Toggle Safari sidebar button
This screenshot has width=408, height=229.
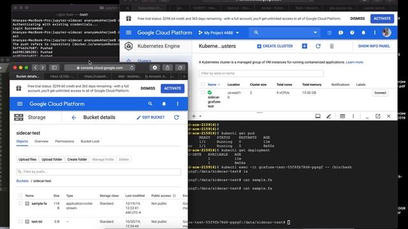[x=54, y=67]
